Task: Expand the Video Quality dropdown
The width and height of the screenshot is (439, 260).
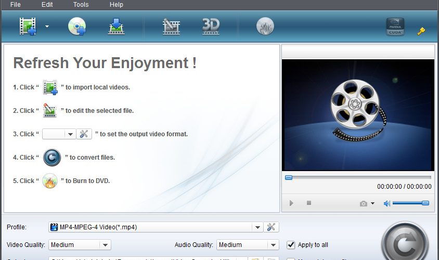Action: 105,245
